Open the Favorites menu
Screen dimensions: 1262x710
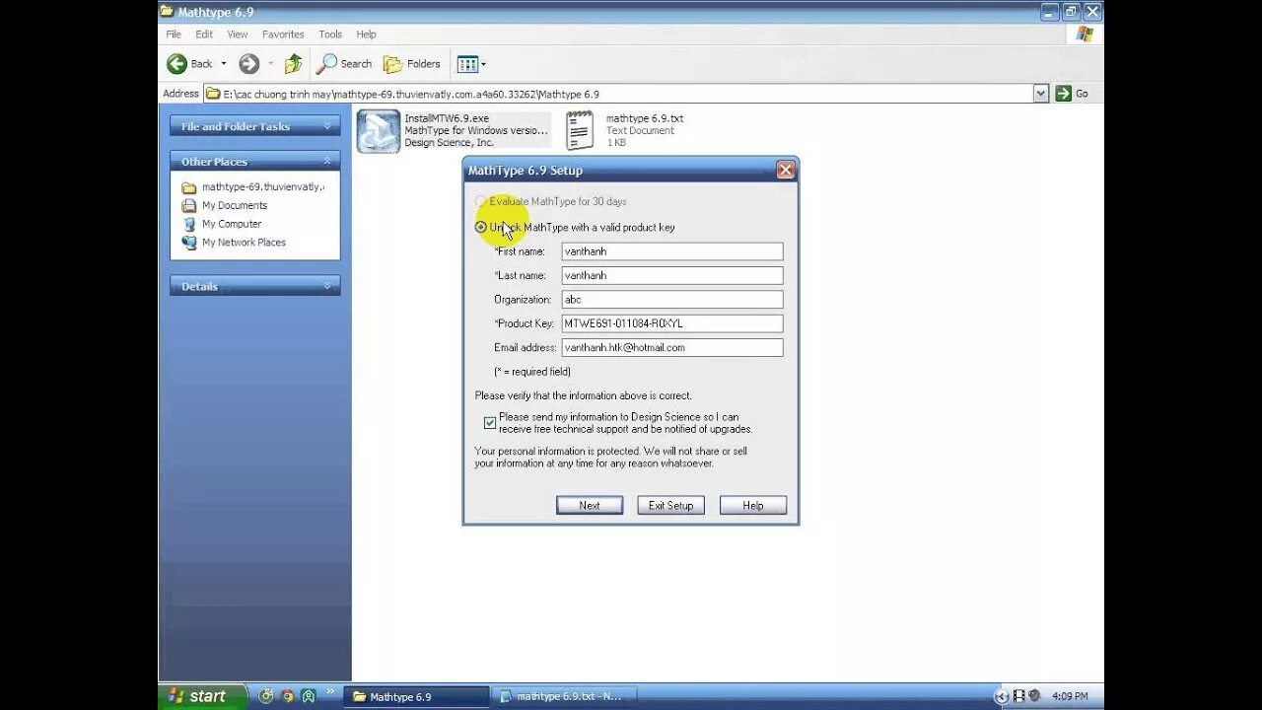[x=283, y=34]
